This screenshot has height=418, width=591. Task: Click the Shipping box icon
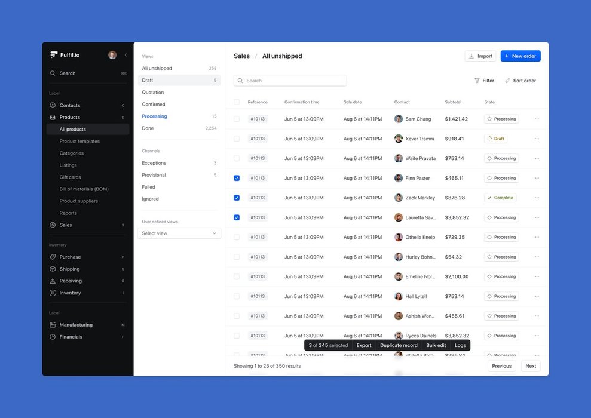53,269
